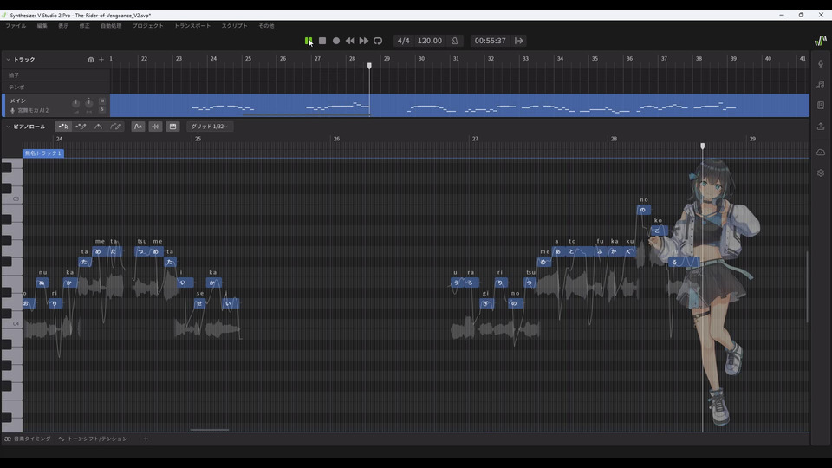This screenshot has height=468, width=832.
Task: Stop playback with the square stop button
Action: [x=322, y=41]
